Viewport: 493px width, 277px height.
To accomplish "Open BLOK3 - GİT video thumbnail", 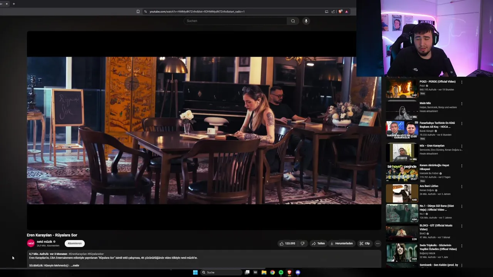I will 402,233.
